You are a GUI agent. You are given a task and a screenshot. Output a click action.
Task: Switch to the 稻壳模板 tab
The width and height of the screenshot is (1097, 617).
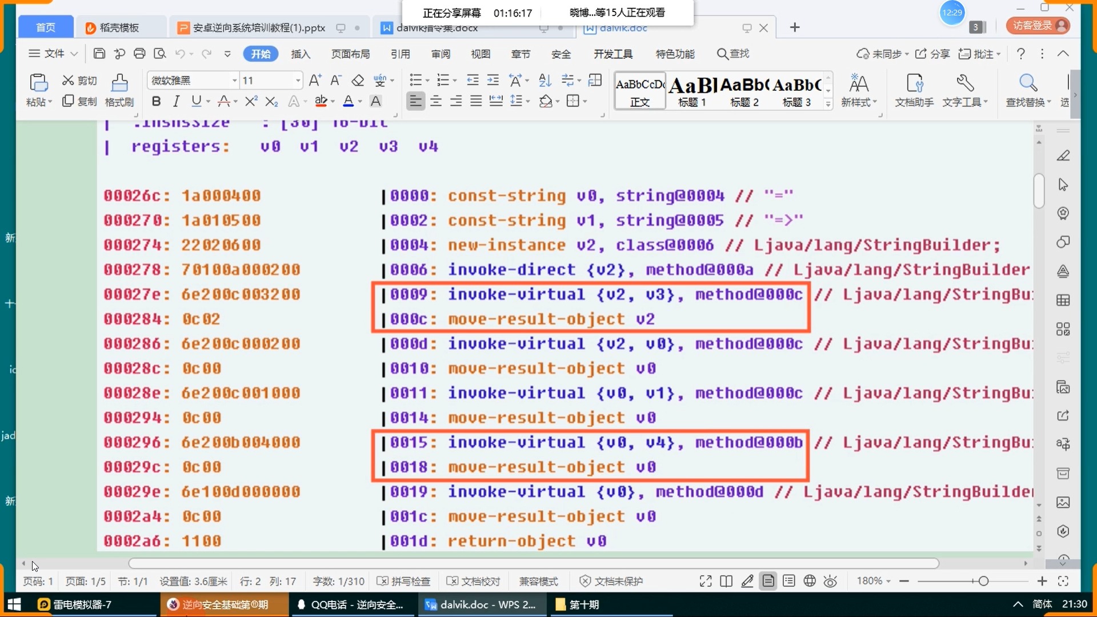[119, 27]
